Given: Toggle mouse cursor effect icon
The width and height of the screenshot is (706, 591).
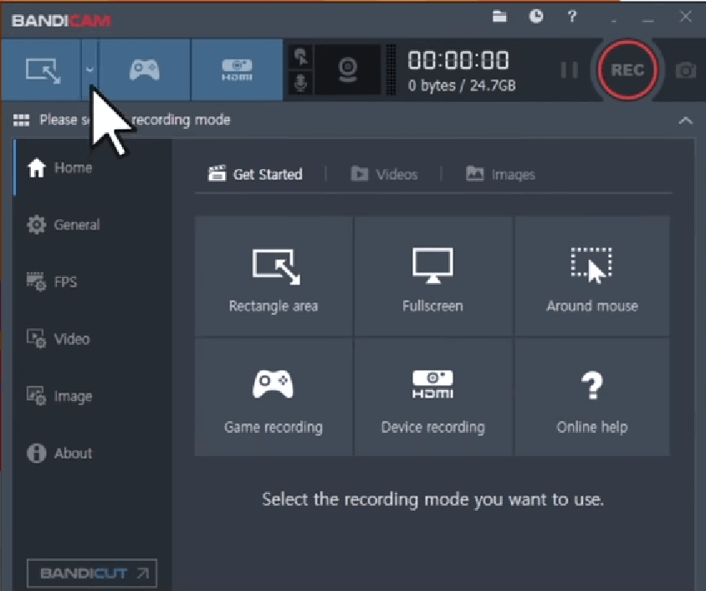Looking at the screenshot, I should [x=300, y=57].
